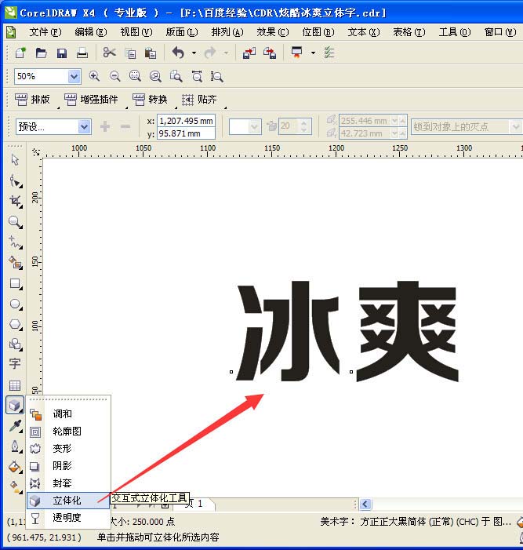Click the Export icon
Viewport: 523px width, 550px height.
(x=270, y=53)
